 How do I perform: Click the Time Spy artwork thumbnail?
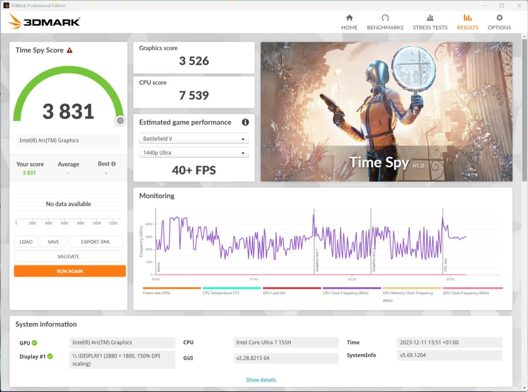pyautogui.click(x=386, y=112)
